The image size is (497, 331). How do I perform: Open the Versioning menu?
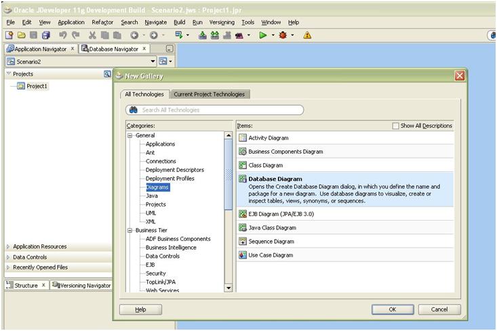[x=222, y=22]
